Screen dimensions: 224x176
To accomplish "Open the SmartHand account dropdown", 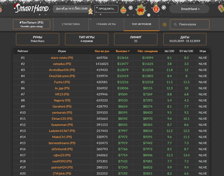I will click(190, 9).
